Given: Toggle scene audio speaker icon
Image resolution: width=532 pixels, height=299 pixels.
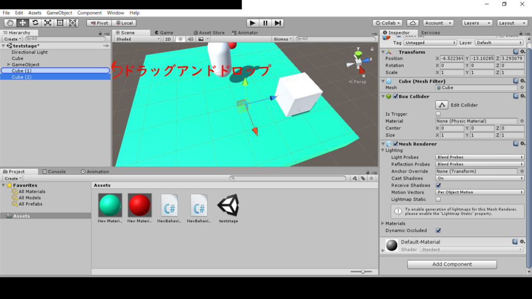Looking at the screenshot, I should click(x=190, y=39).
